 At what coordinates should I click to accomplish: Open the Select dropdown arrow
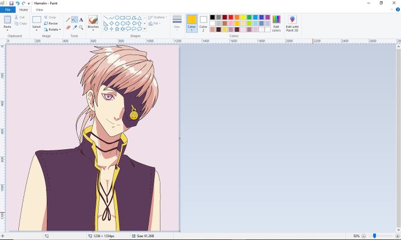pyautogui.click(x=37, y=30)
